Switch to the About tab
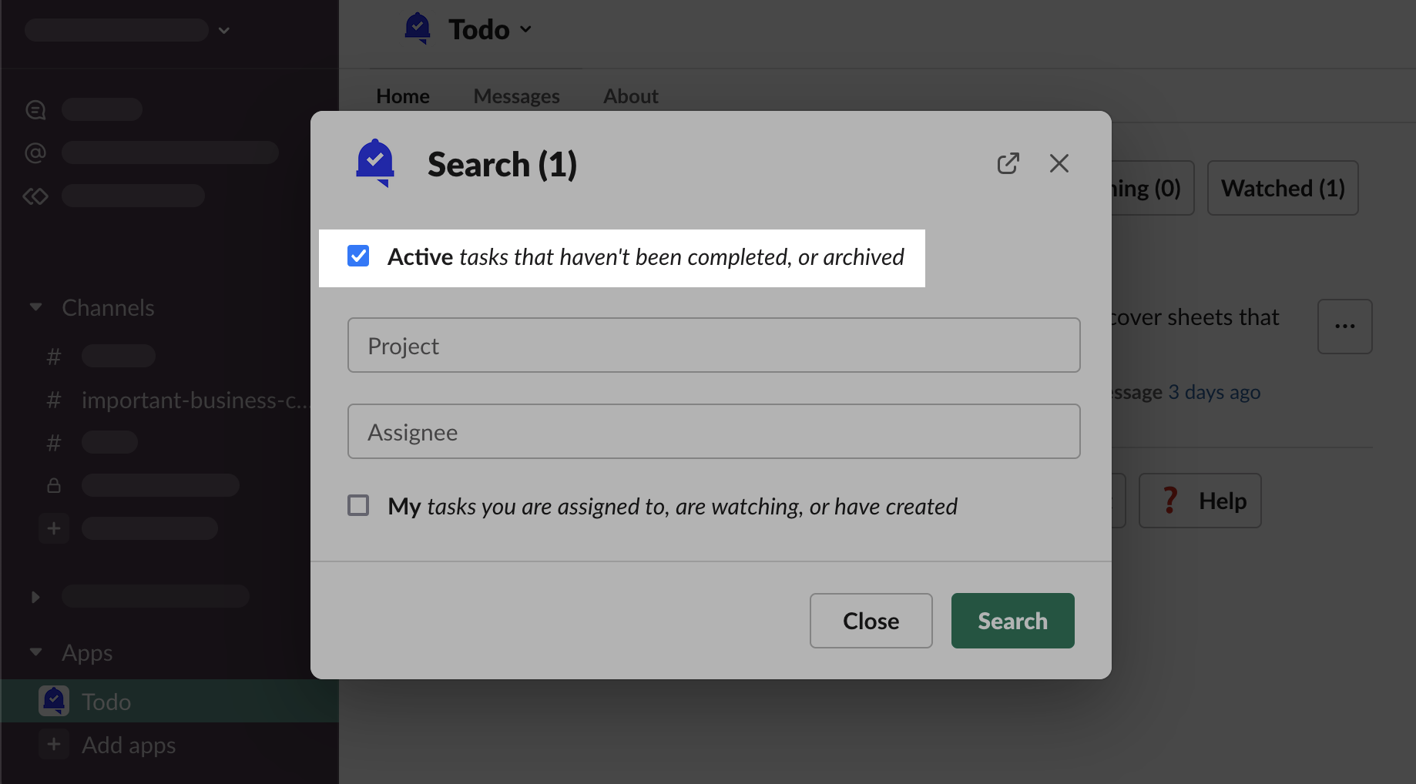 630,96
